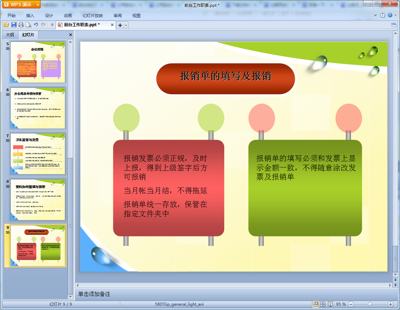Start slideshow from the status bar icon

(330, 304)
